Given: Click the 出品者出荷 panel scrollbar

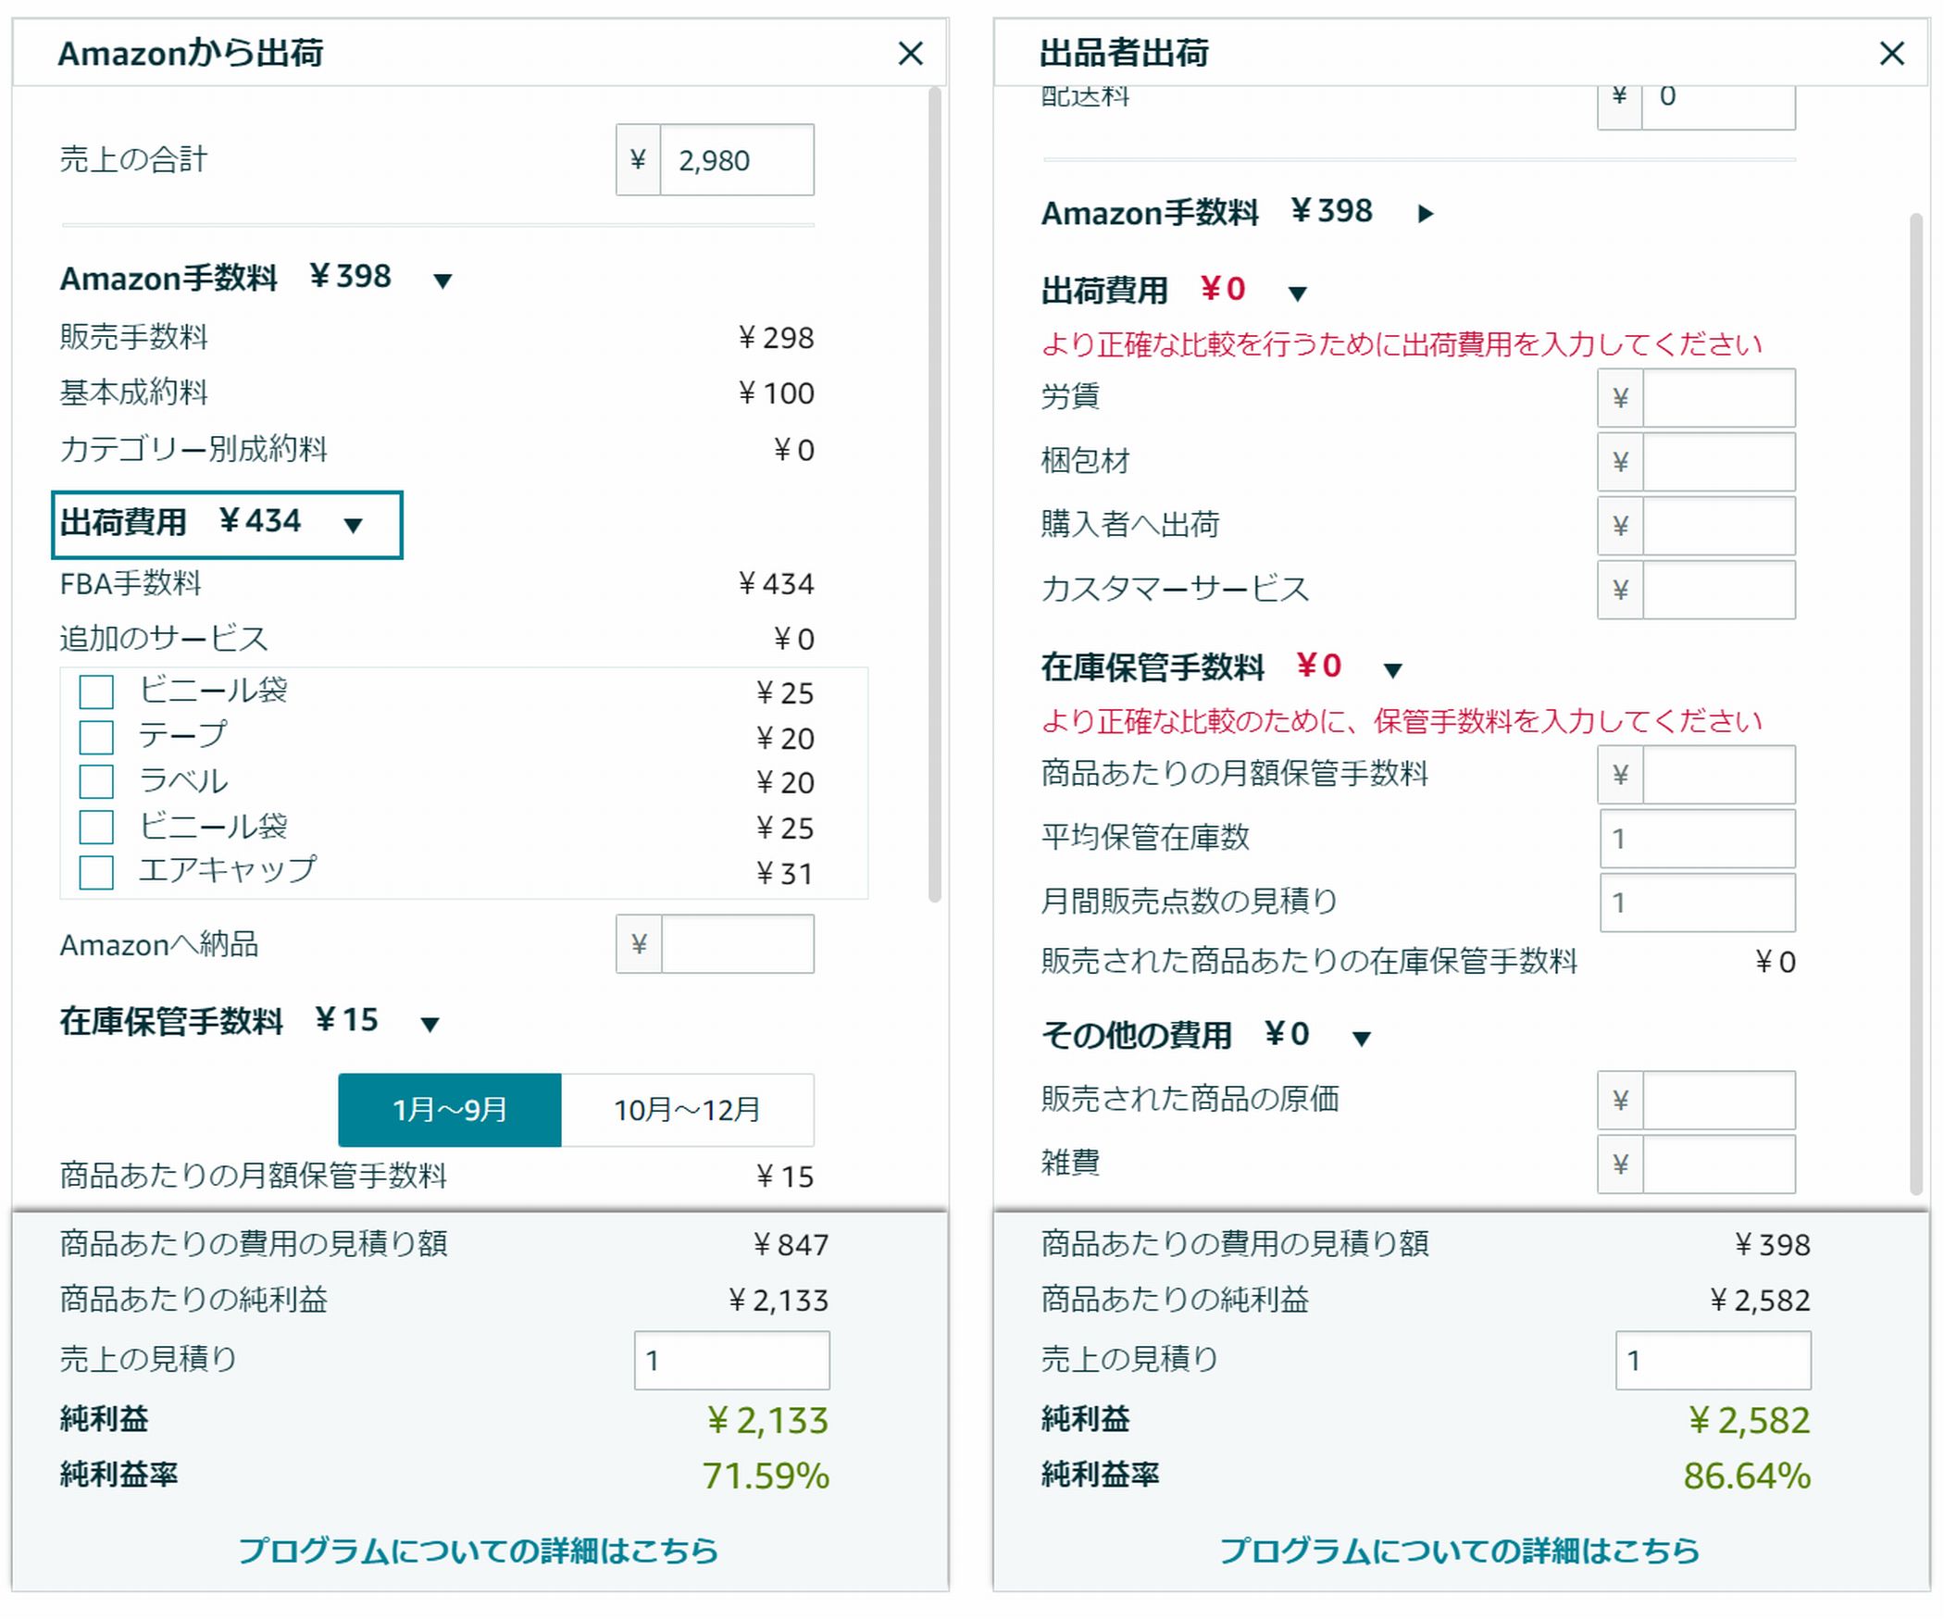Looking at the screenshot, I should 1916,704.
